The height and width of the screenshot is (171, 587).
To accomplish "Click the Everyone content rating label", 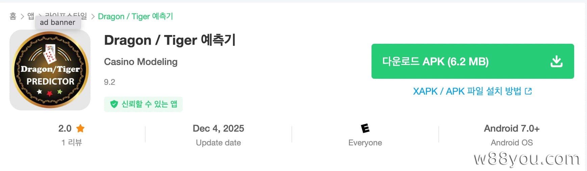I will coord(365,143).
